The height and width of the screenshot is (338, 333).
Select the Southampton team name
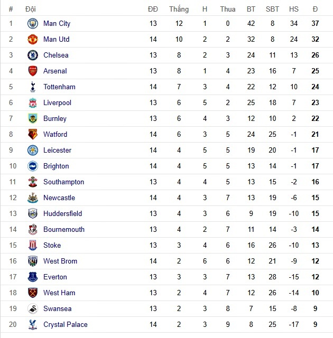pyautogui.click(x=63, y=182)
